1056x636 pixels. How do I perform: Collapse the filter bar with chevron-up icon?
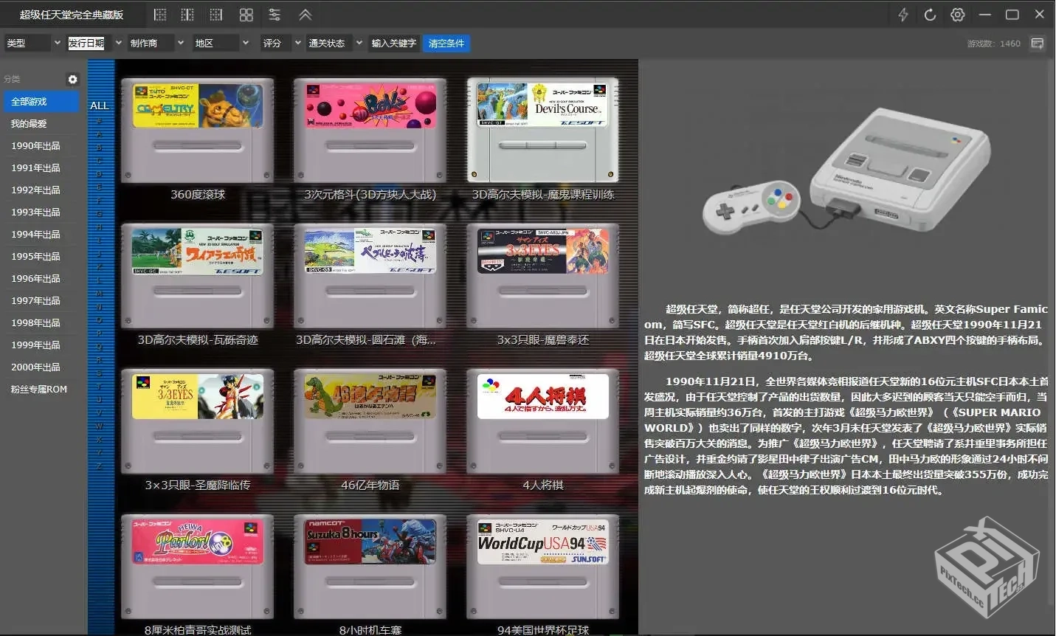coord(304,14)
